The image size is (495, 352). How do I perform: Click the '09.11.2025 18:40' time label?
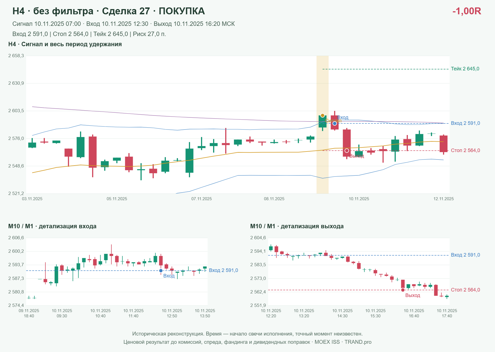(29, 313)
